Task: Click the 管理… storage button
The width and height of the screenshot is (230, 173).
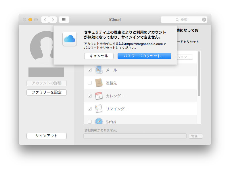Action: tap(196, 136)
